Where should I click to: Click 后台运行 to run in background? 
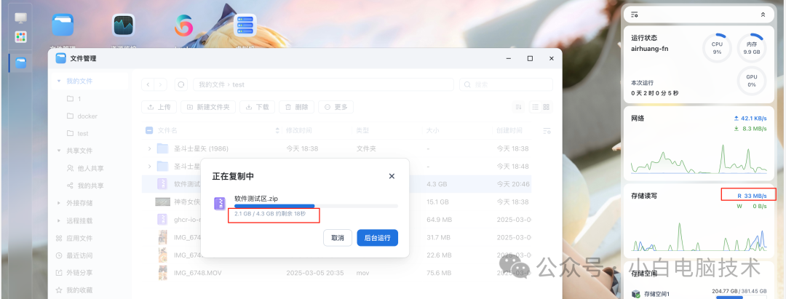pos(378,238)
